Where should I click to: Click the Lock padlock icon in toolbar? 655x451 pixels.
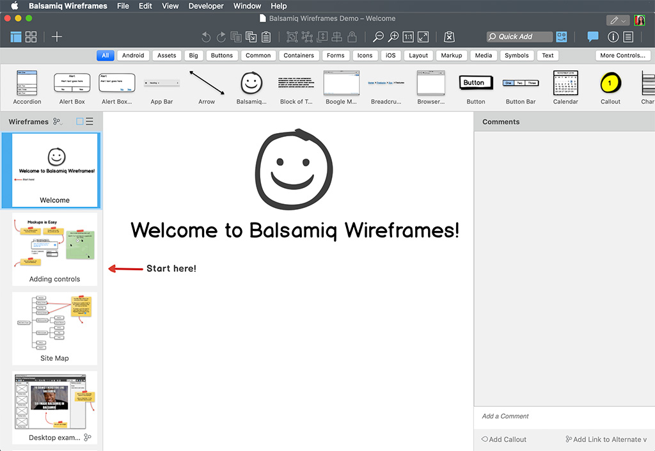352,37
